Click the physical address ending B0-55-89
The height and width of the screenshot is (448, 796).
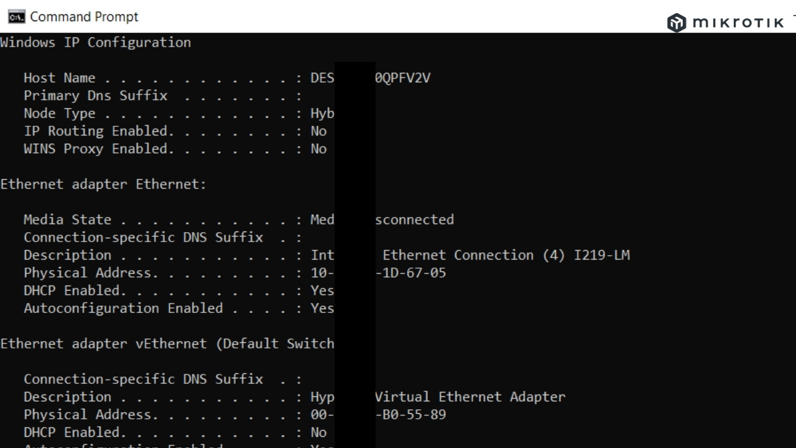pos(410,414)
